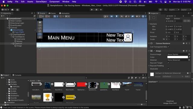Select the Rotate tool
193x109 pixels.
[40, 28]
